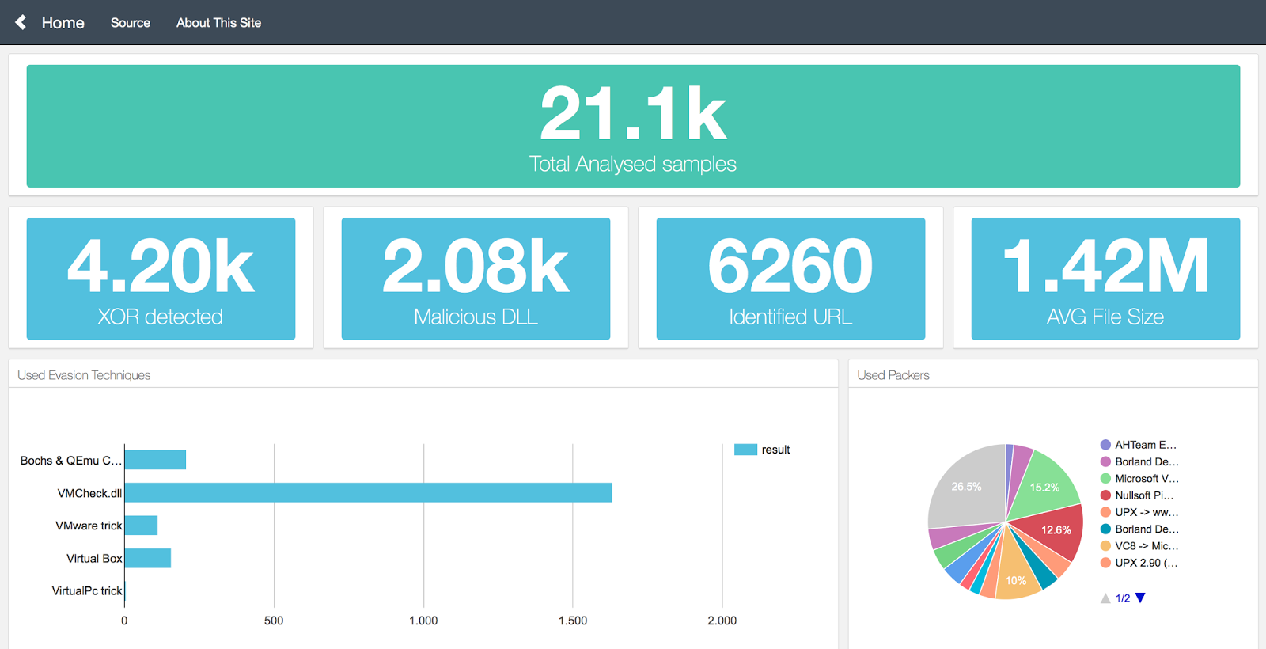Click the 12.6% red pie slice
The image size is (1266, 649).
(x=1053, y=532)
